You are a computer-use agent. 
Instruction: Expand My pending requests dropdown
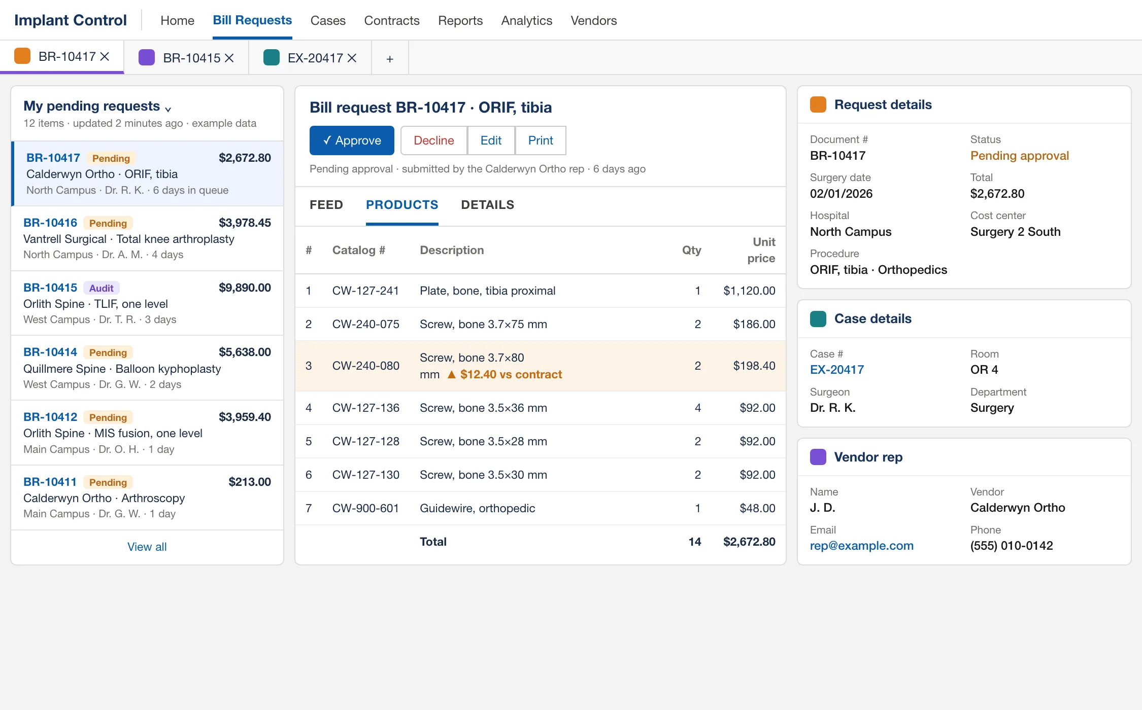coord(168,109)
